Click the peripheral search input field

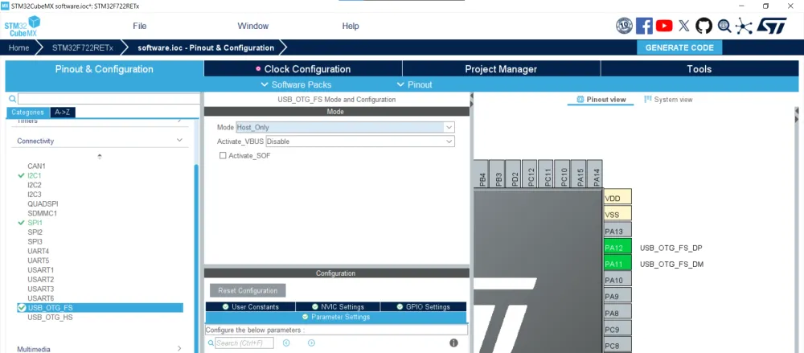(x=109, y=99)
